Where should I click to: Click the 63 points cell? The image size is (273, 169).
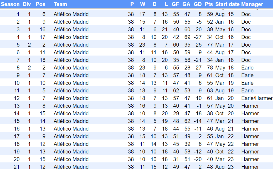tap(210, 91)
